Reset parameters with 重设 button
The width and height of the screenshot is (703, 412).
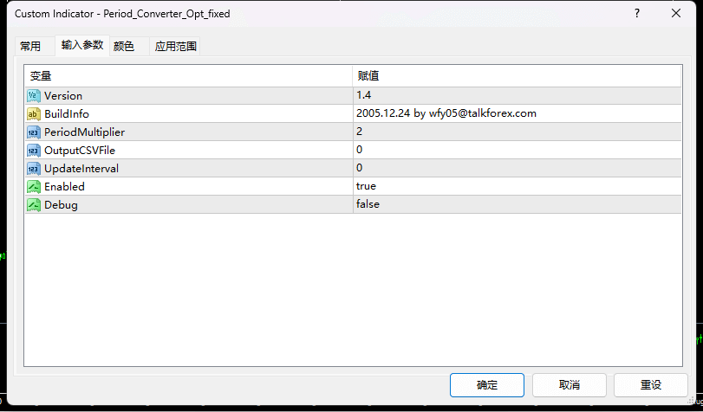click(650, 385)
